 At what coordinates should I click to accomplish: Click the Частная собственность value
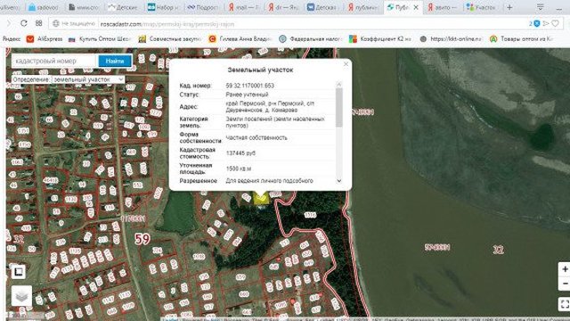[x=256, y=137]
